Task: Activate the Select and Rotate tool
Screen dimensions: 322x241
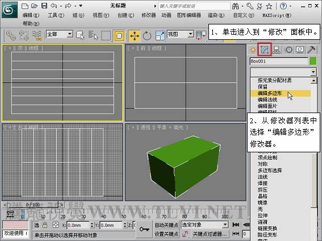Action: coord(147,36)
